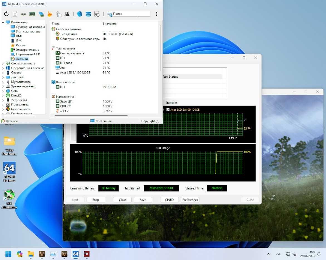
Task: Expand the Устройства tree node
Action: 3,100
